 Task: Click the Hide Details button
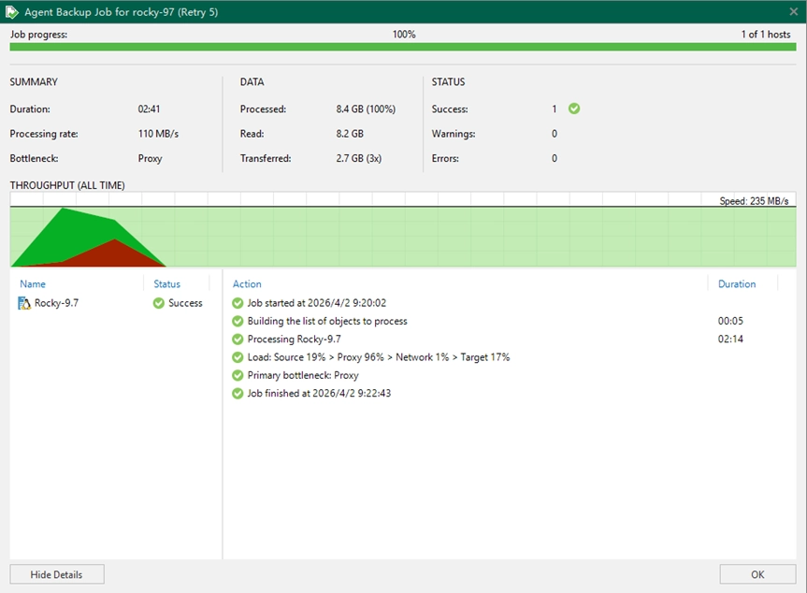(57, 574)
